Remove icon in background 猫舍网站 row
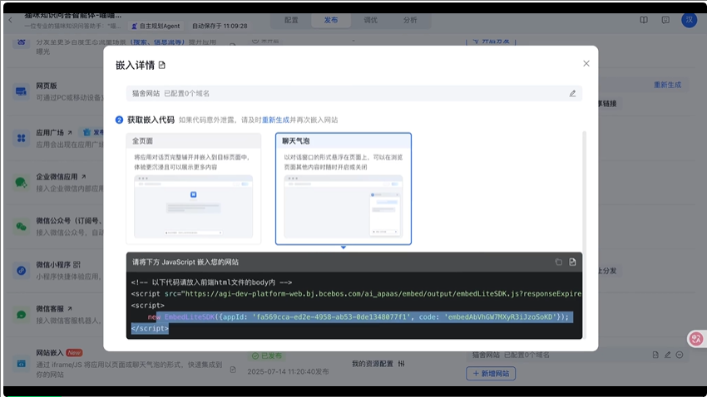Image resolution: width=707 pixels, height=397 pixels. click(x=680, y=355)
